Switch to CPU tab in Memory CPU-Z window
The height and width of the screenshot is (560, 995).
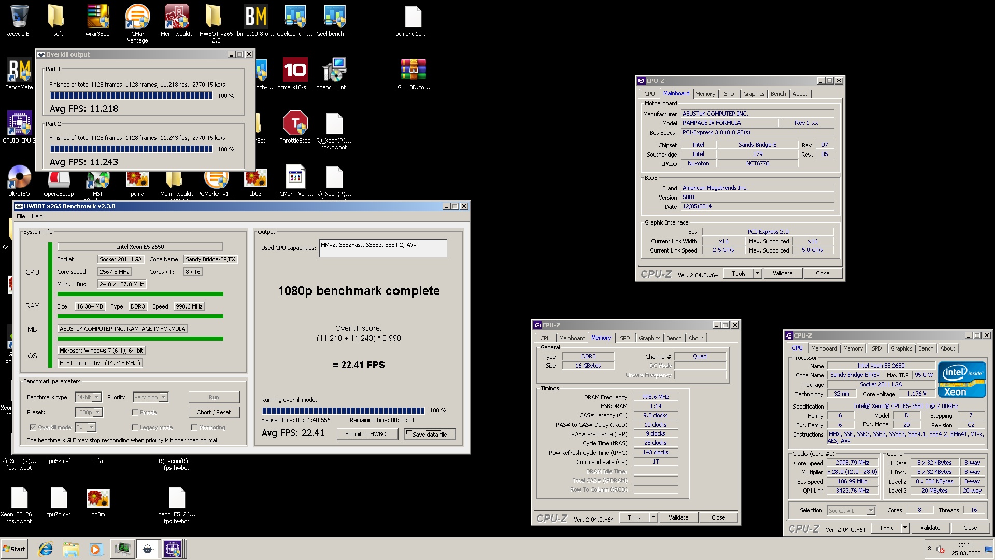[x=545, y=338]
